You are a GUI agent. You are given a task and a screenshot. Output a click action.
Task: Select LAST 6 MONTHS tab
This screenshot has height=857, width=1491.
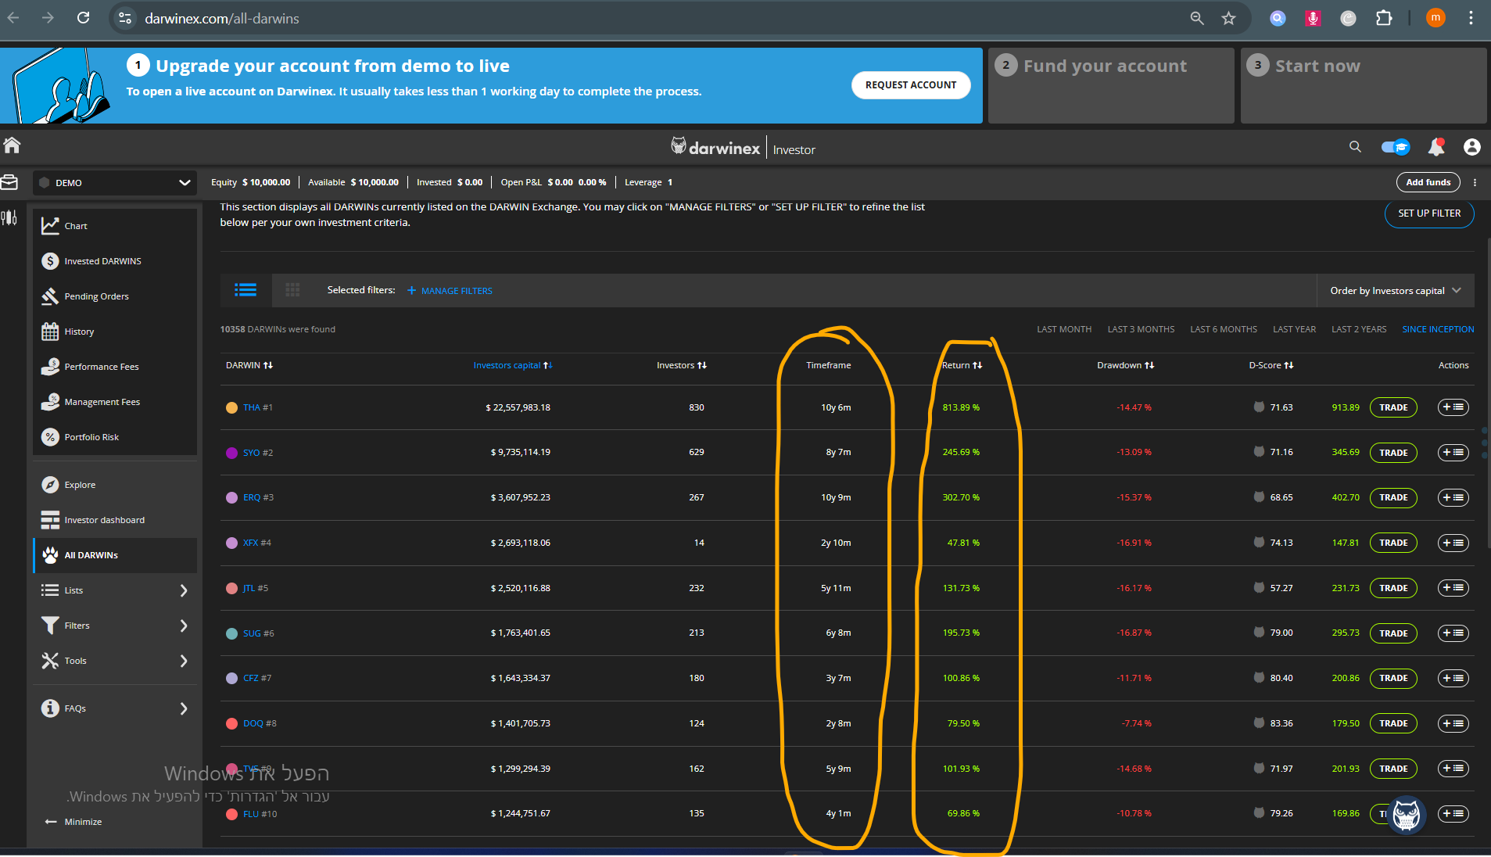pyautogui.click(x=1224, y=329)
